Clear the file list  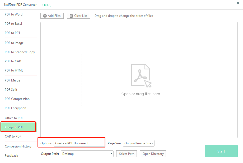point(78,16)
